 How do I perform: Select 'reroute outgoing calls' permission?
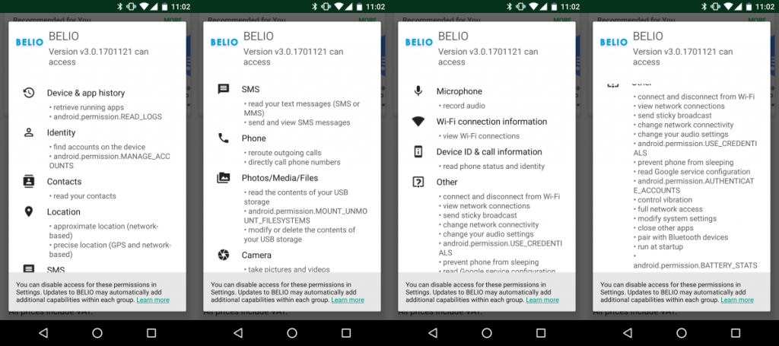(285, 153)
